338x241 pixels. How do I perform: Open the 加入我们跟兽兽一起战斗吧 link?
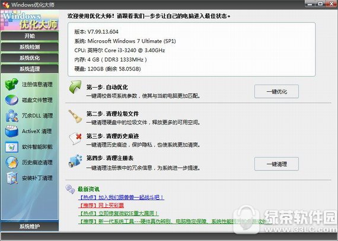point(121,197)
